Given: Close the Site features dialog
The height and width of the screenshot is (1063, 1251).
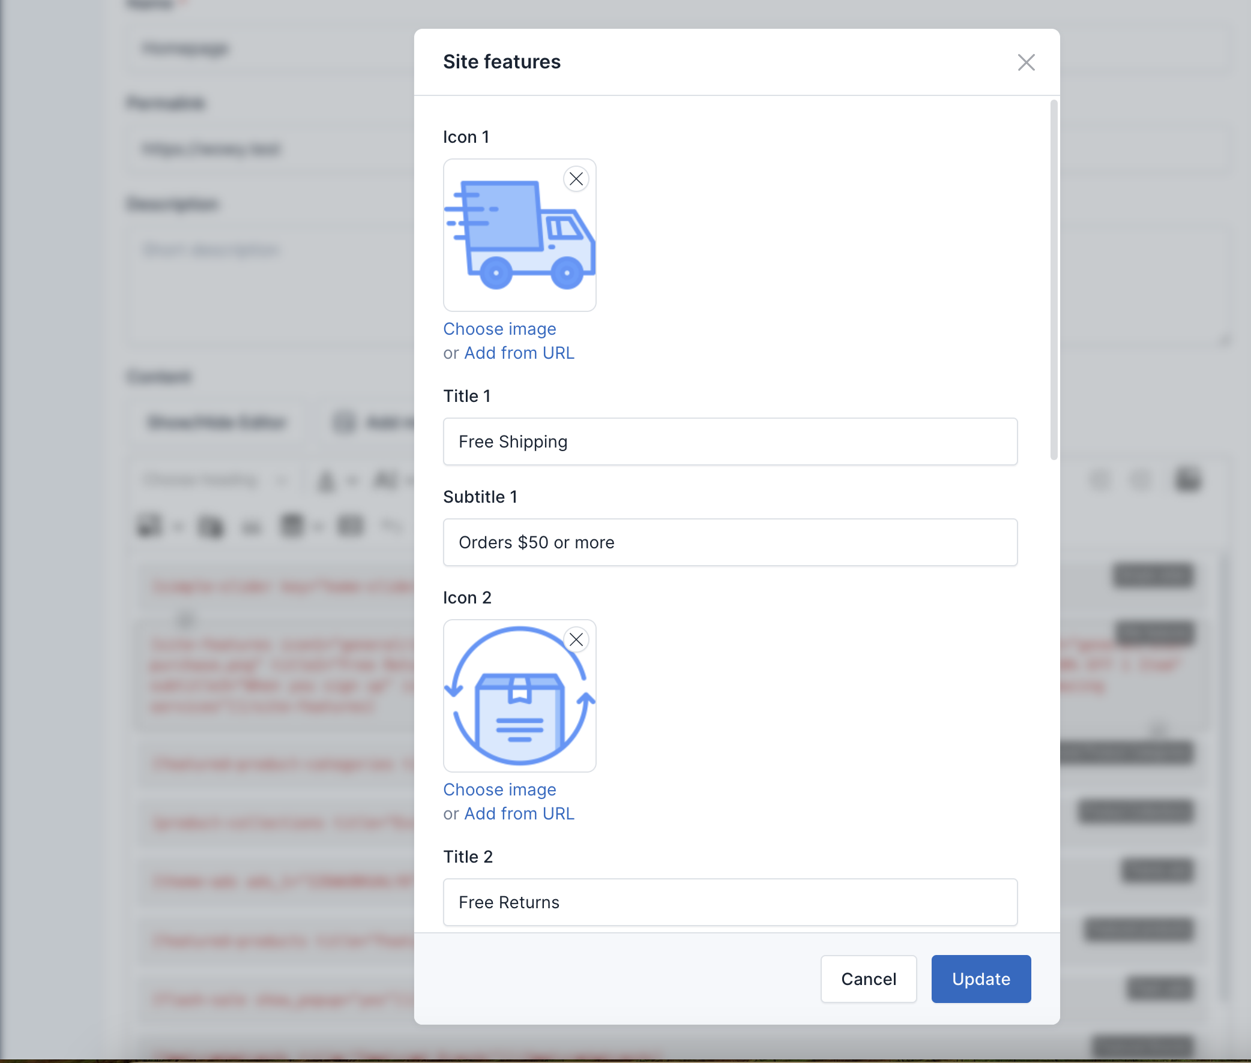Looking at the screenshot, I should coord(1025,62).
